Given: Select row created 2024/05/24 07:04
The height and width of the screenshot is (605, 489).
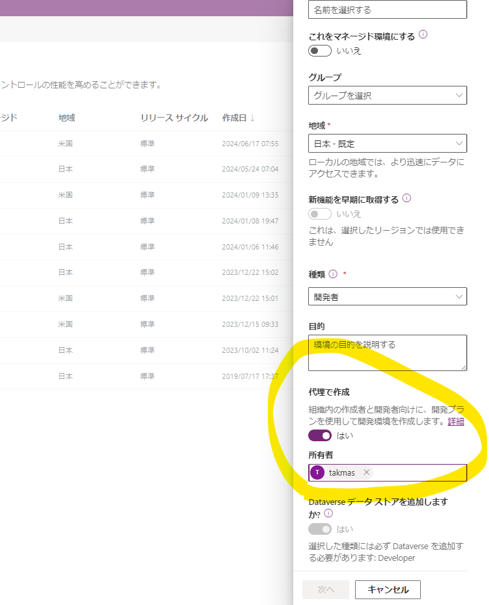Looking at the screenshot, I should [x=147, y=169].
